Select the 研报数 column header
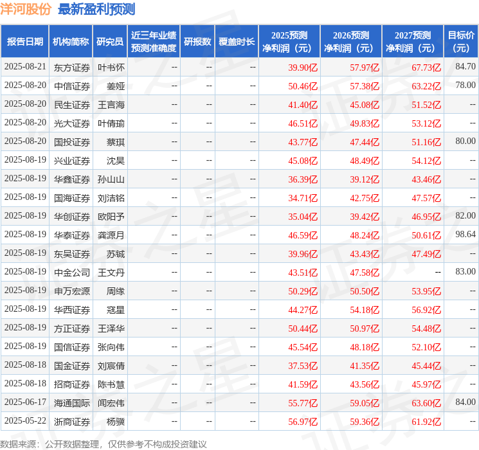 (197, 42)
